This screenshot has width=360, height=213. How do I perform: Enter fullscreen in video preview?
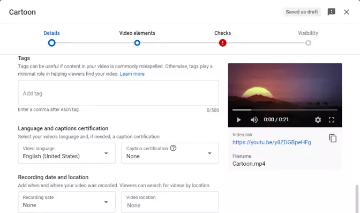[x=331, y=120]
